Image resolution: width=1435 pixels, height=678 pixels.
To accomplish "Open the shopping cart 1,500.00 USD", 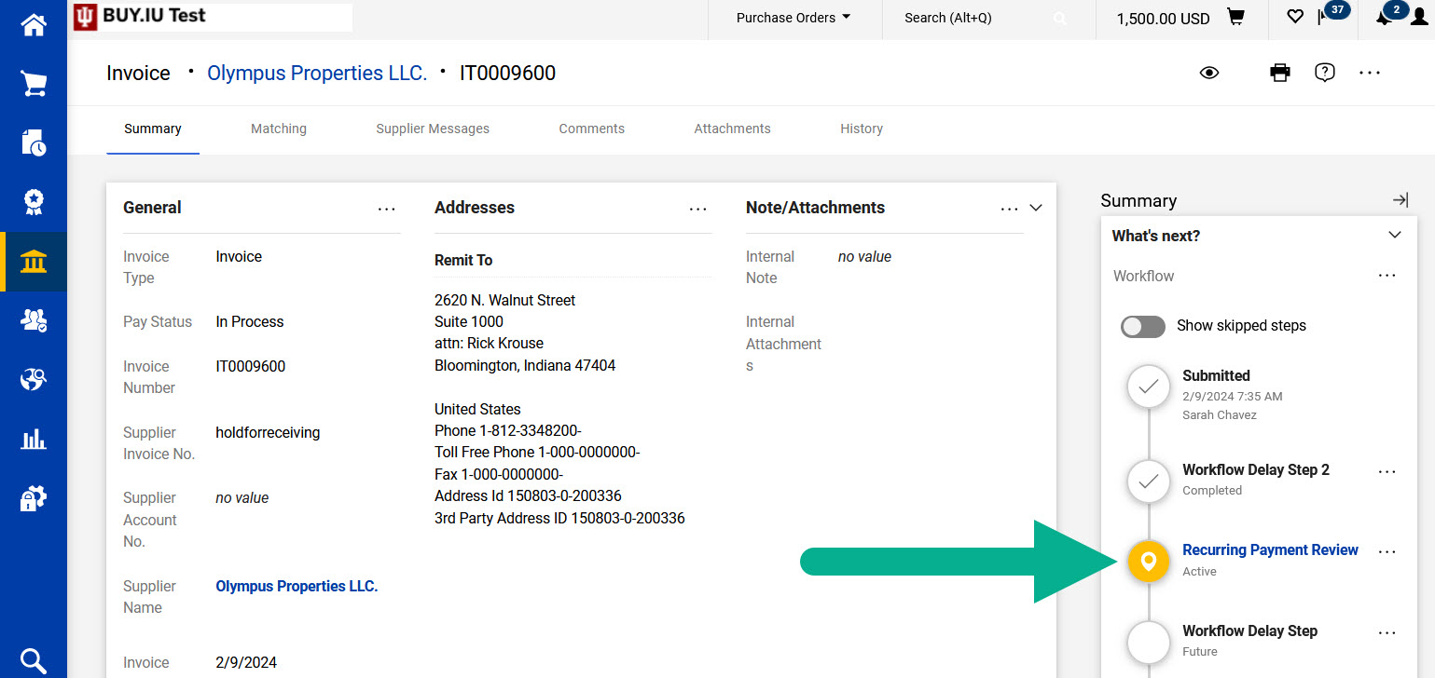I will tap(1180, 19).
